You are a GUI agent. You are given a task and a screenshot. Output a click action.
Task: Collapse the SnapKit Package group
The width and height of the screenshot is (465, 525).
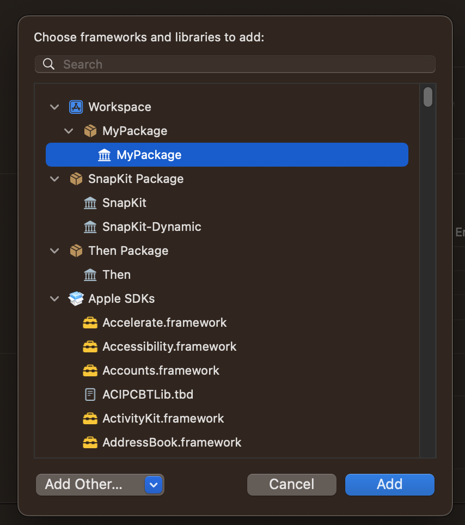54,179
